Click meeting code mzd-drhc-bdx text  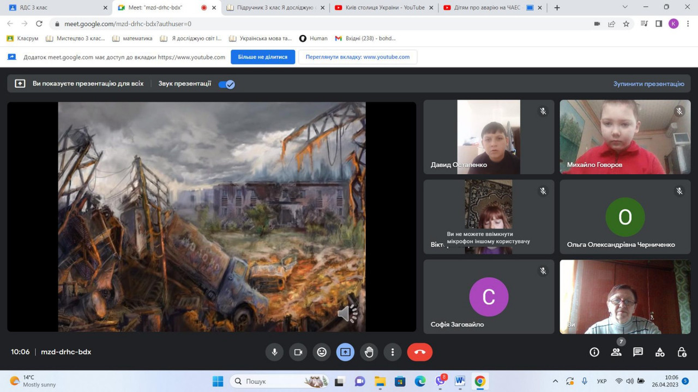coord(66,352)
